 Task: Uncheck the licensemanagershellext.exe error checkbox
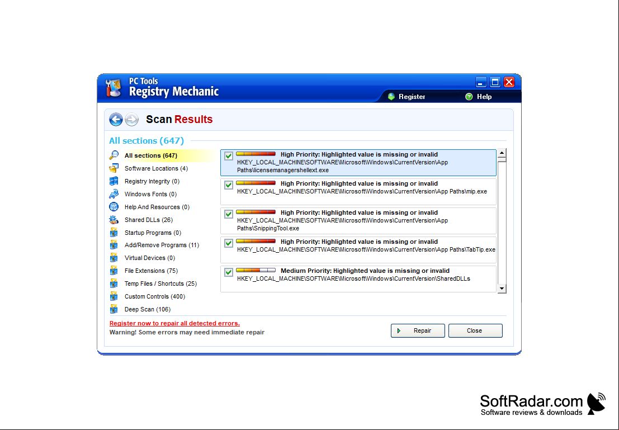coord(229,156)
